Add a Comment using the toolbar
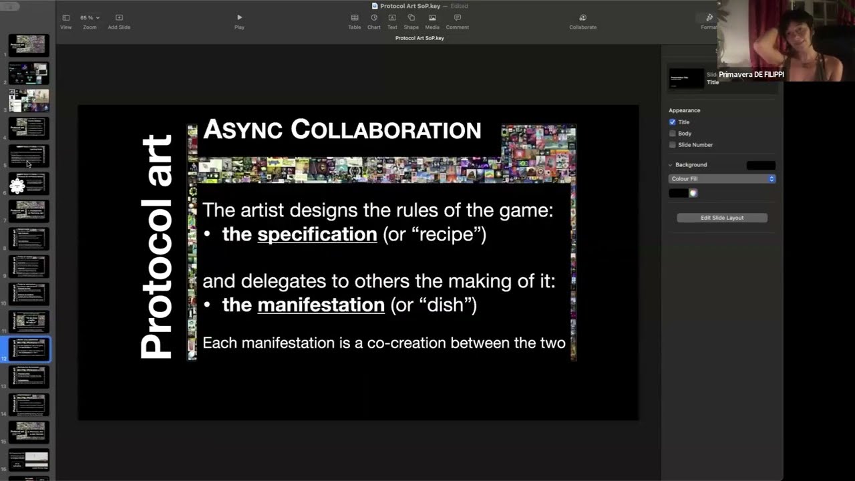 (458, 21)
